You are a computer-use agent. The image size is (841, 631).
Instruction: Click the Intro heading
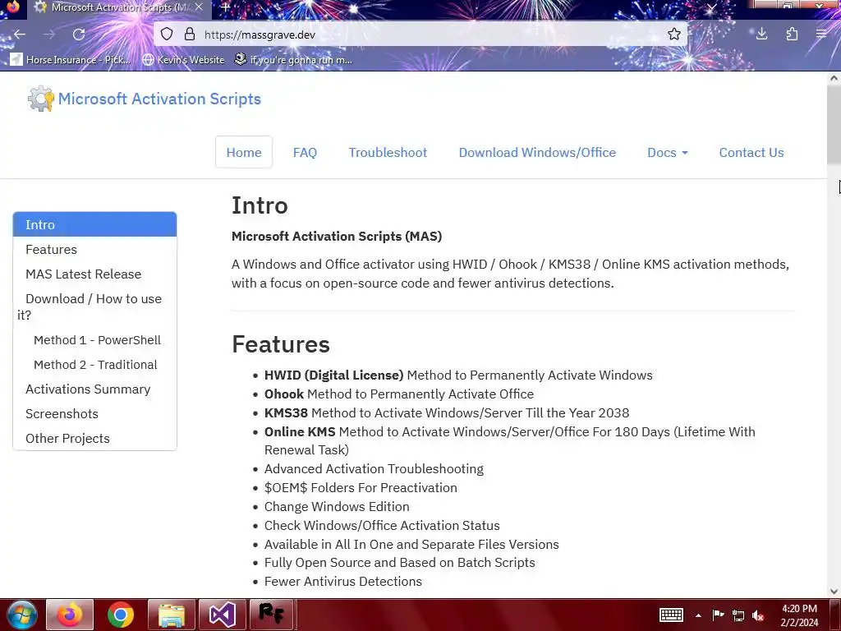[x=260, y=205]
